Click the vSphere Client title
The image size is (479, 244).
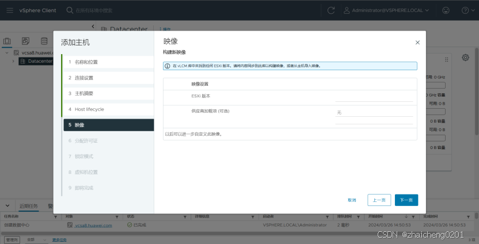[x=37, y=10]
